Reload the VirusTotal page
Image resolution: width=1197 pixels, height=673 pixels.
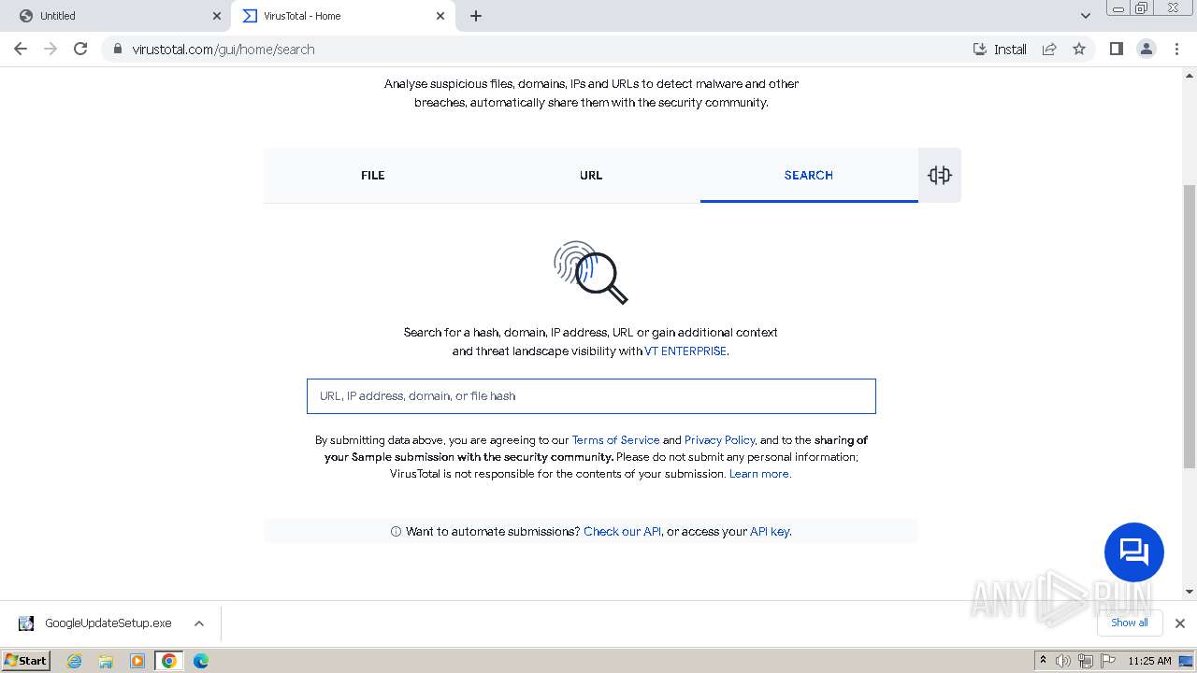click(x=80, y=49)
